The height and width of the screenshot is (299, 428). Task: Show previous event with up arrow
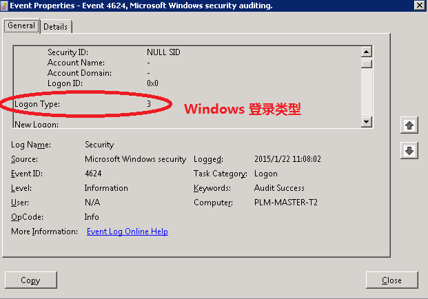point(409,125)
